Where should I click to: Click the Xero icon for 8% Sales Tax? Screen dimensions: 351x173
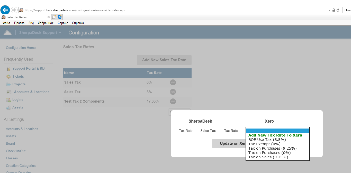click(173, 92)
